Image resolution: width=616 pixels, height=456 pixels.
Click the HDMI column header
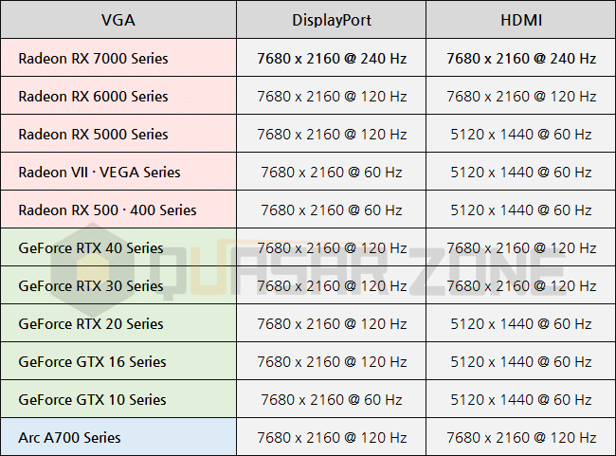pyautogui.click(x=521, y=20)
